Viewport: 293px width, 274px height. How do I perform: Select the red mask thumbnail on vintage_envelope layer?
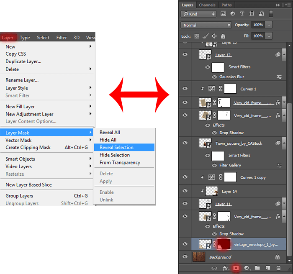[224, 244]
